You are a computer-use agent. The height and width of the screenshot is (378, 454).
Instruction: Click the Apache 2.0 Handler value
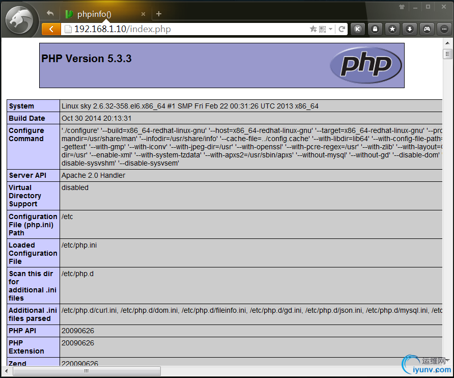93,175
